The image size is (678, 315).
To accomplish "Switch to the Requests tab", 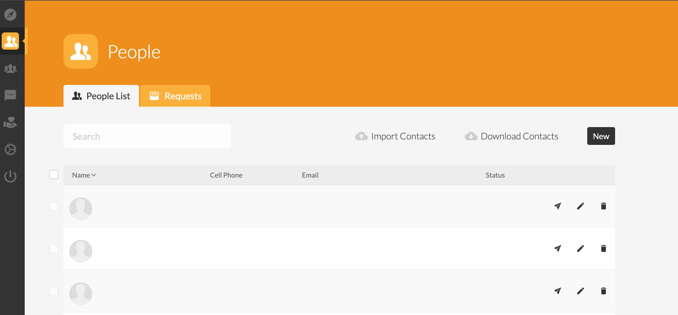I will coord(176,96).
